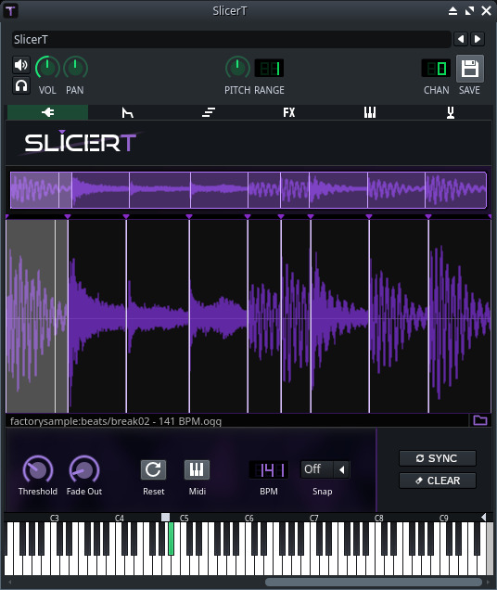
Task: Click the CHAN LCD spinbox
Action: click(436, 69)
